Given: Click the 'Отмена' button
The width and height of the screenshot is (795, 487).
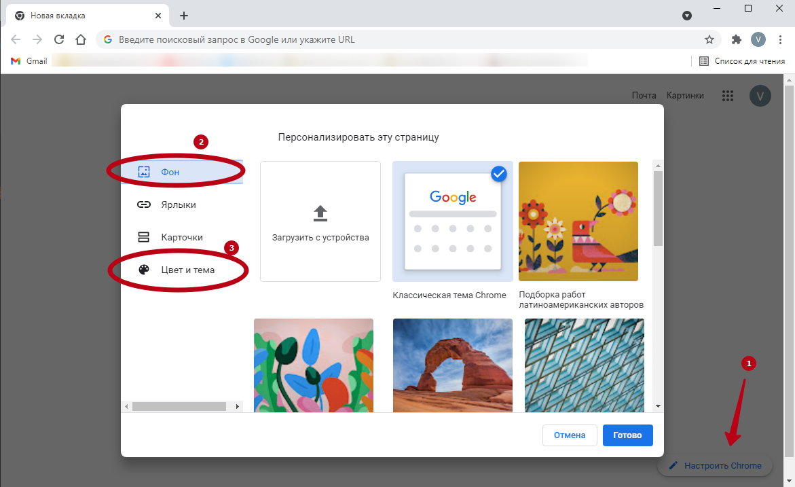Looking at the screenshot, I should pyautogui.click(x=570, y=435).
